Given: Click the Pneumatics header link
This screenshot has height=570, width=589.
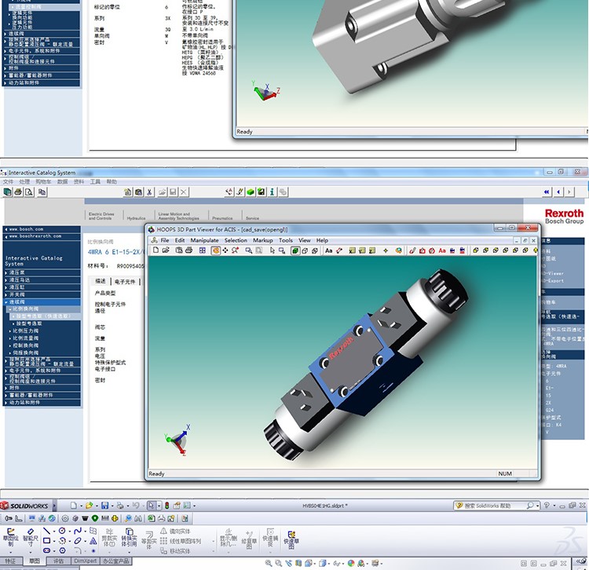Looking at the screenshot, I should point(222,218).
